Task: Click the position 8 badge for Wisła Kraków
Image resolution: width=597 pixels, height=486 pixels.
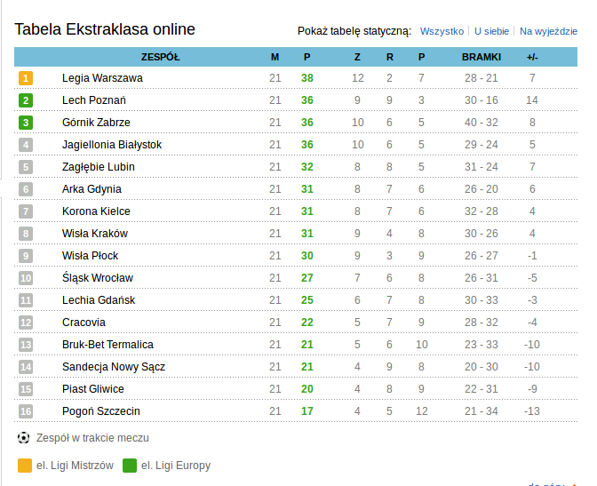Action: (26, 234)
